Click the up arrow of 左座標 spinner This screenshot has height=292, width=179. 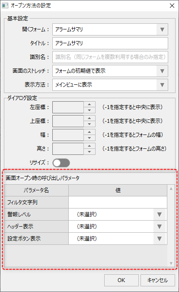coord(89,105)
